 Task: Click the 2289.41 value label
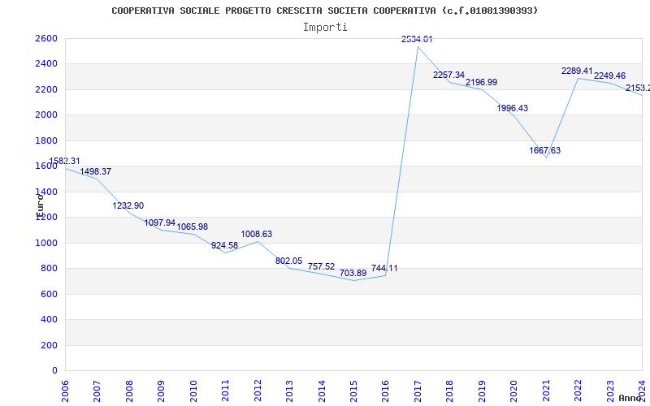577,71
